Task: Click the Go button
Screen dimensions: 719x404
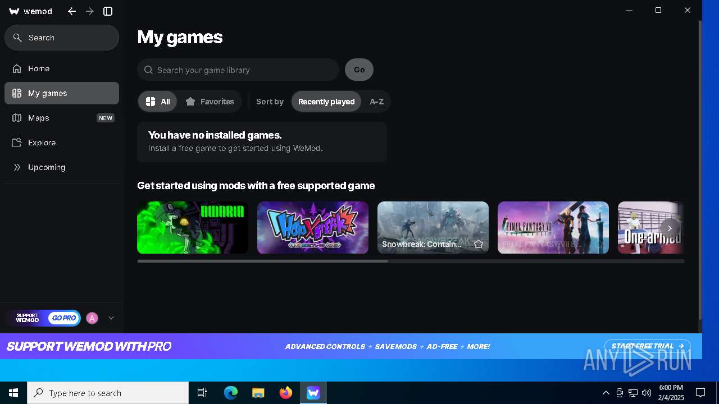Action: [359, 70]
